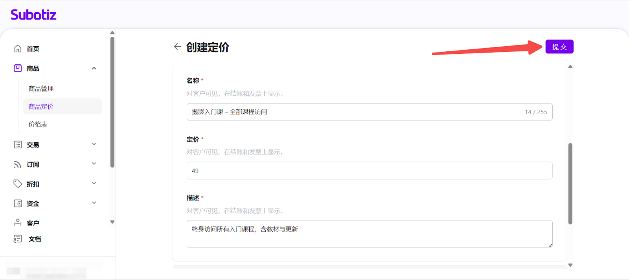Expand the 订阅 menu chevron
The image size is (629, 280).
click(94, 164)
